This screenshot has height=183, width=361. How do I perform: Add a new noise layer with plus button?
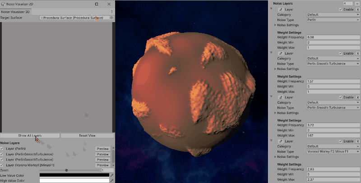pyautogui.click(x=357, y=4)
